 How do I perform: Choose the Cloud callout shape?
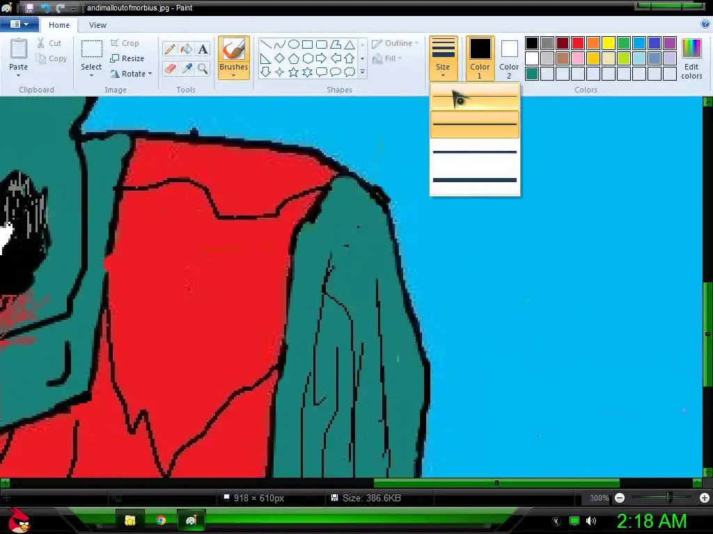pyautogui.click(x=350, y=72)
